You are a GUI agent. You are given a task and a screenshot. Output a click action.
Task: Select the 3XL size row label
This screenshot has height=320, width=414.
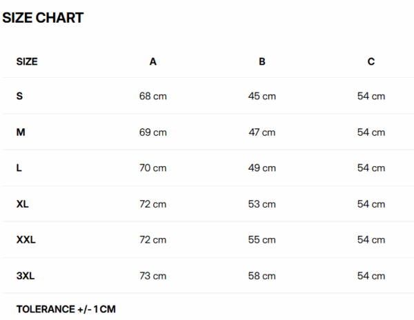pos(26,276)
